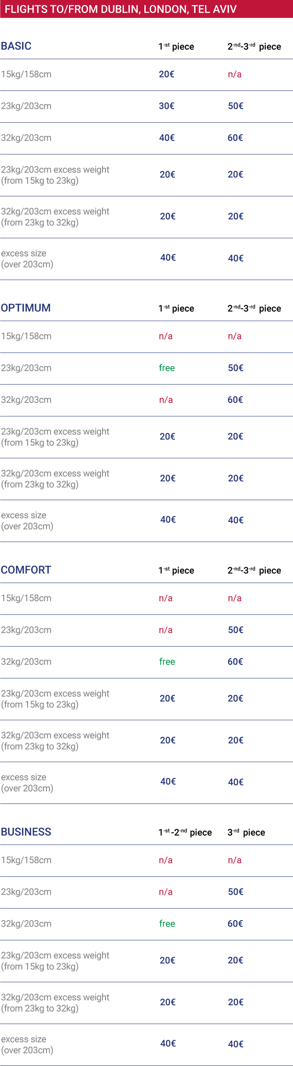Click Comfort '2nd-3rd piece' column header
This screenshot has height=1066, width=293.
(x=254, y=570)
